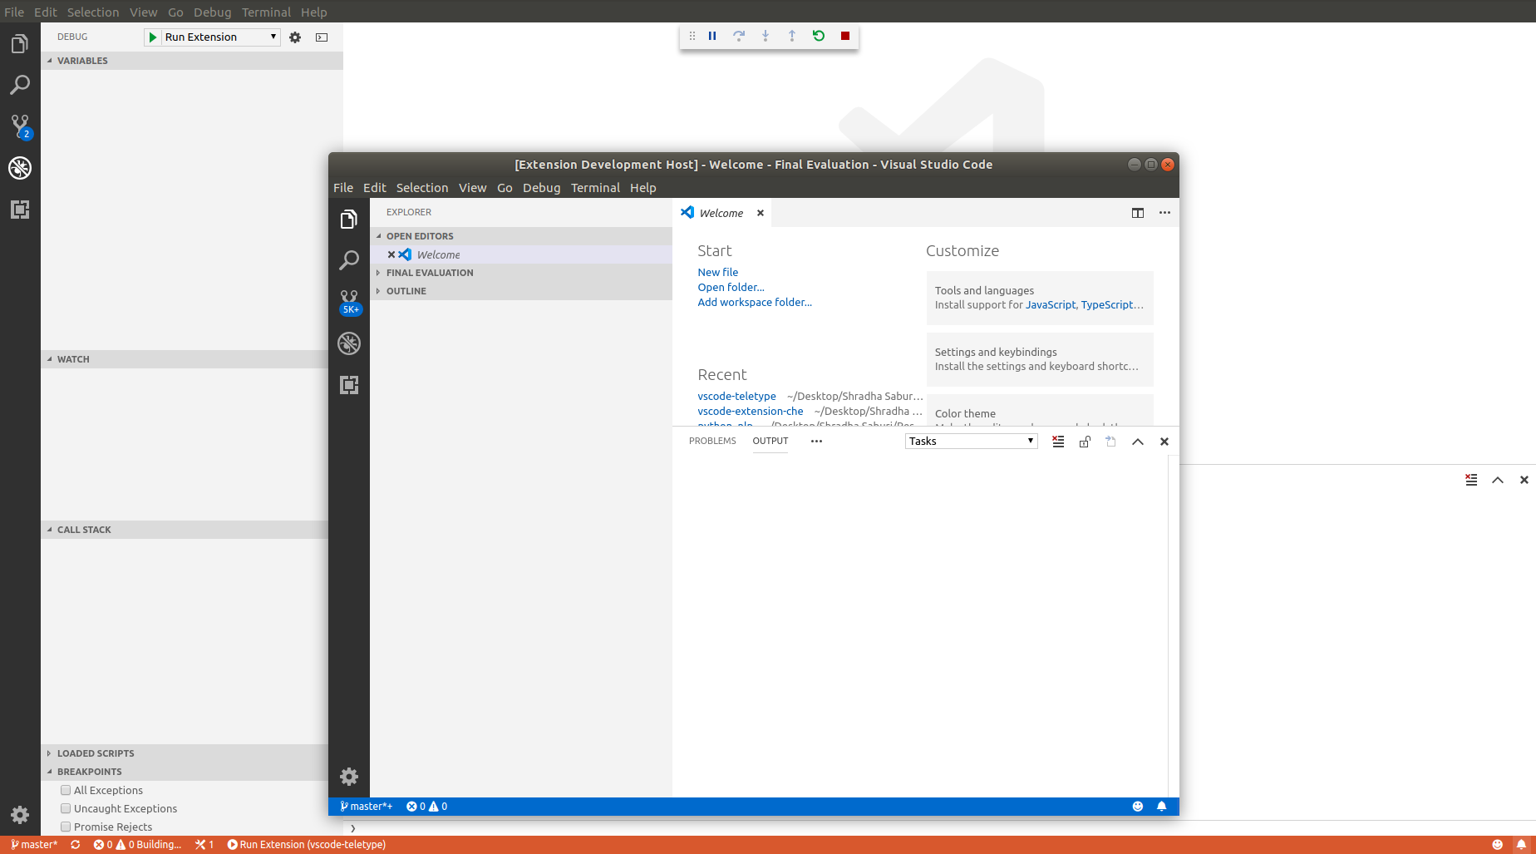1536x854 pixels.
Task: Open Source Control icon with badge 2
Action: [x=20, y=126]
